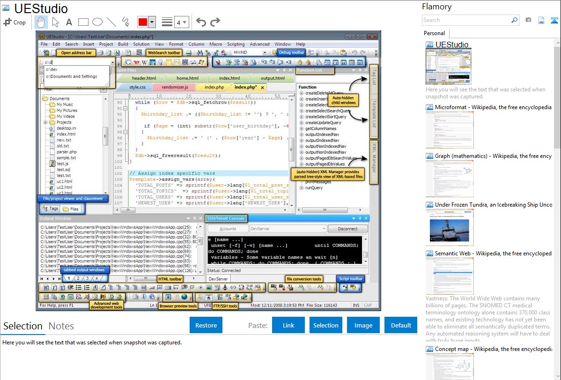Switch to the Notes tab
This screenshot has height=380, width=561.
pyautogui.click(x=61, y=326)
